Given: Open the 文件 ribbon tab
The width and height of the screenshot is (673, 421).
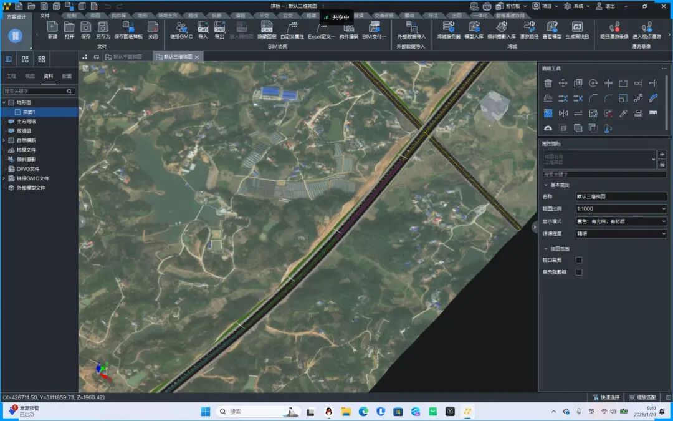Looking at the screenshot, I should point(45,16).
